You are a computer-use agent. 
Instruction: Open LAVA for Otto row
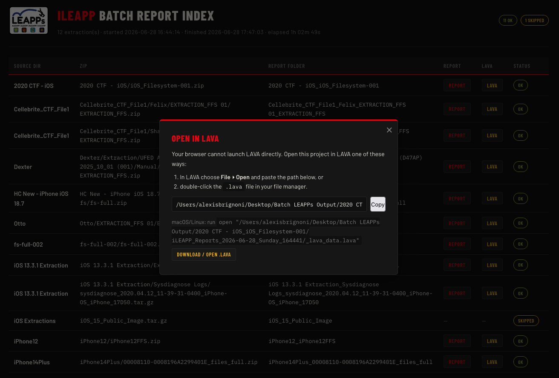pyautogui.click(x=492, y=223)
